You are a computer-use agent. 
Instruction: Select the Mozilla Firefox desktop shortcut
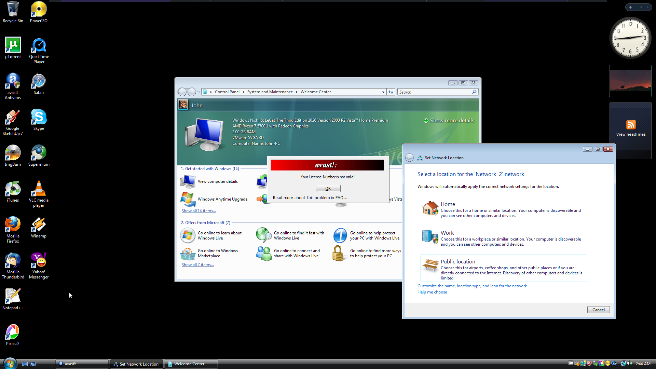pyautogui.click(x=13, y=230)
